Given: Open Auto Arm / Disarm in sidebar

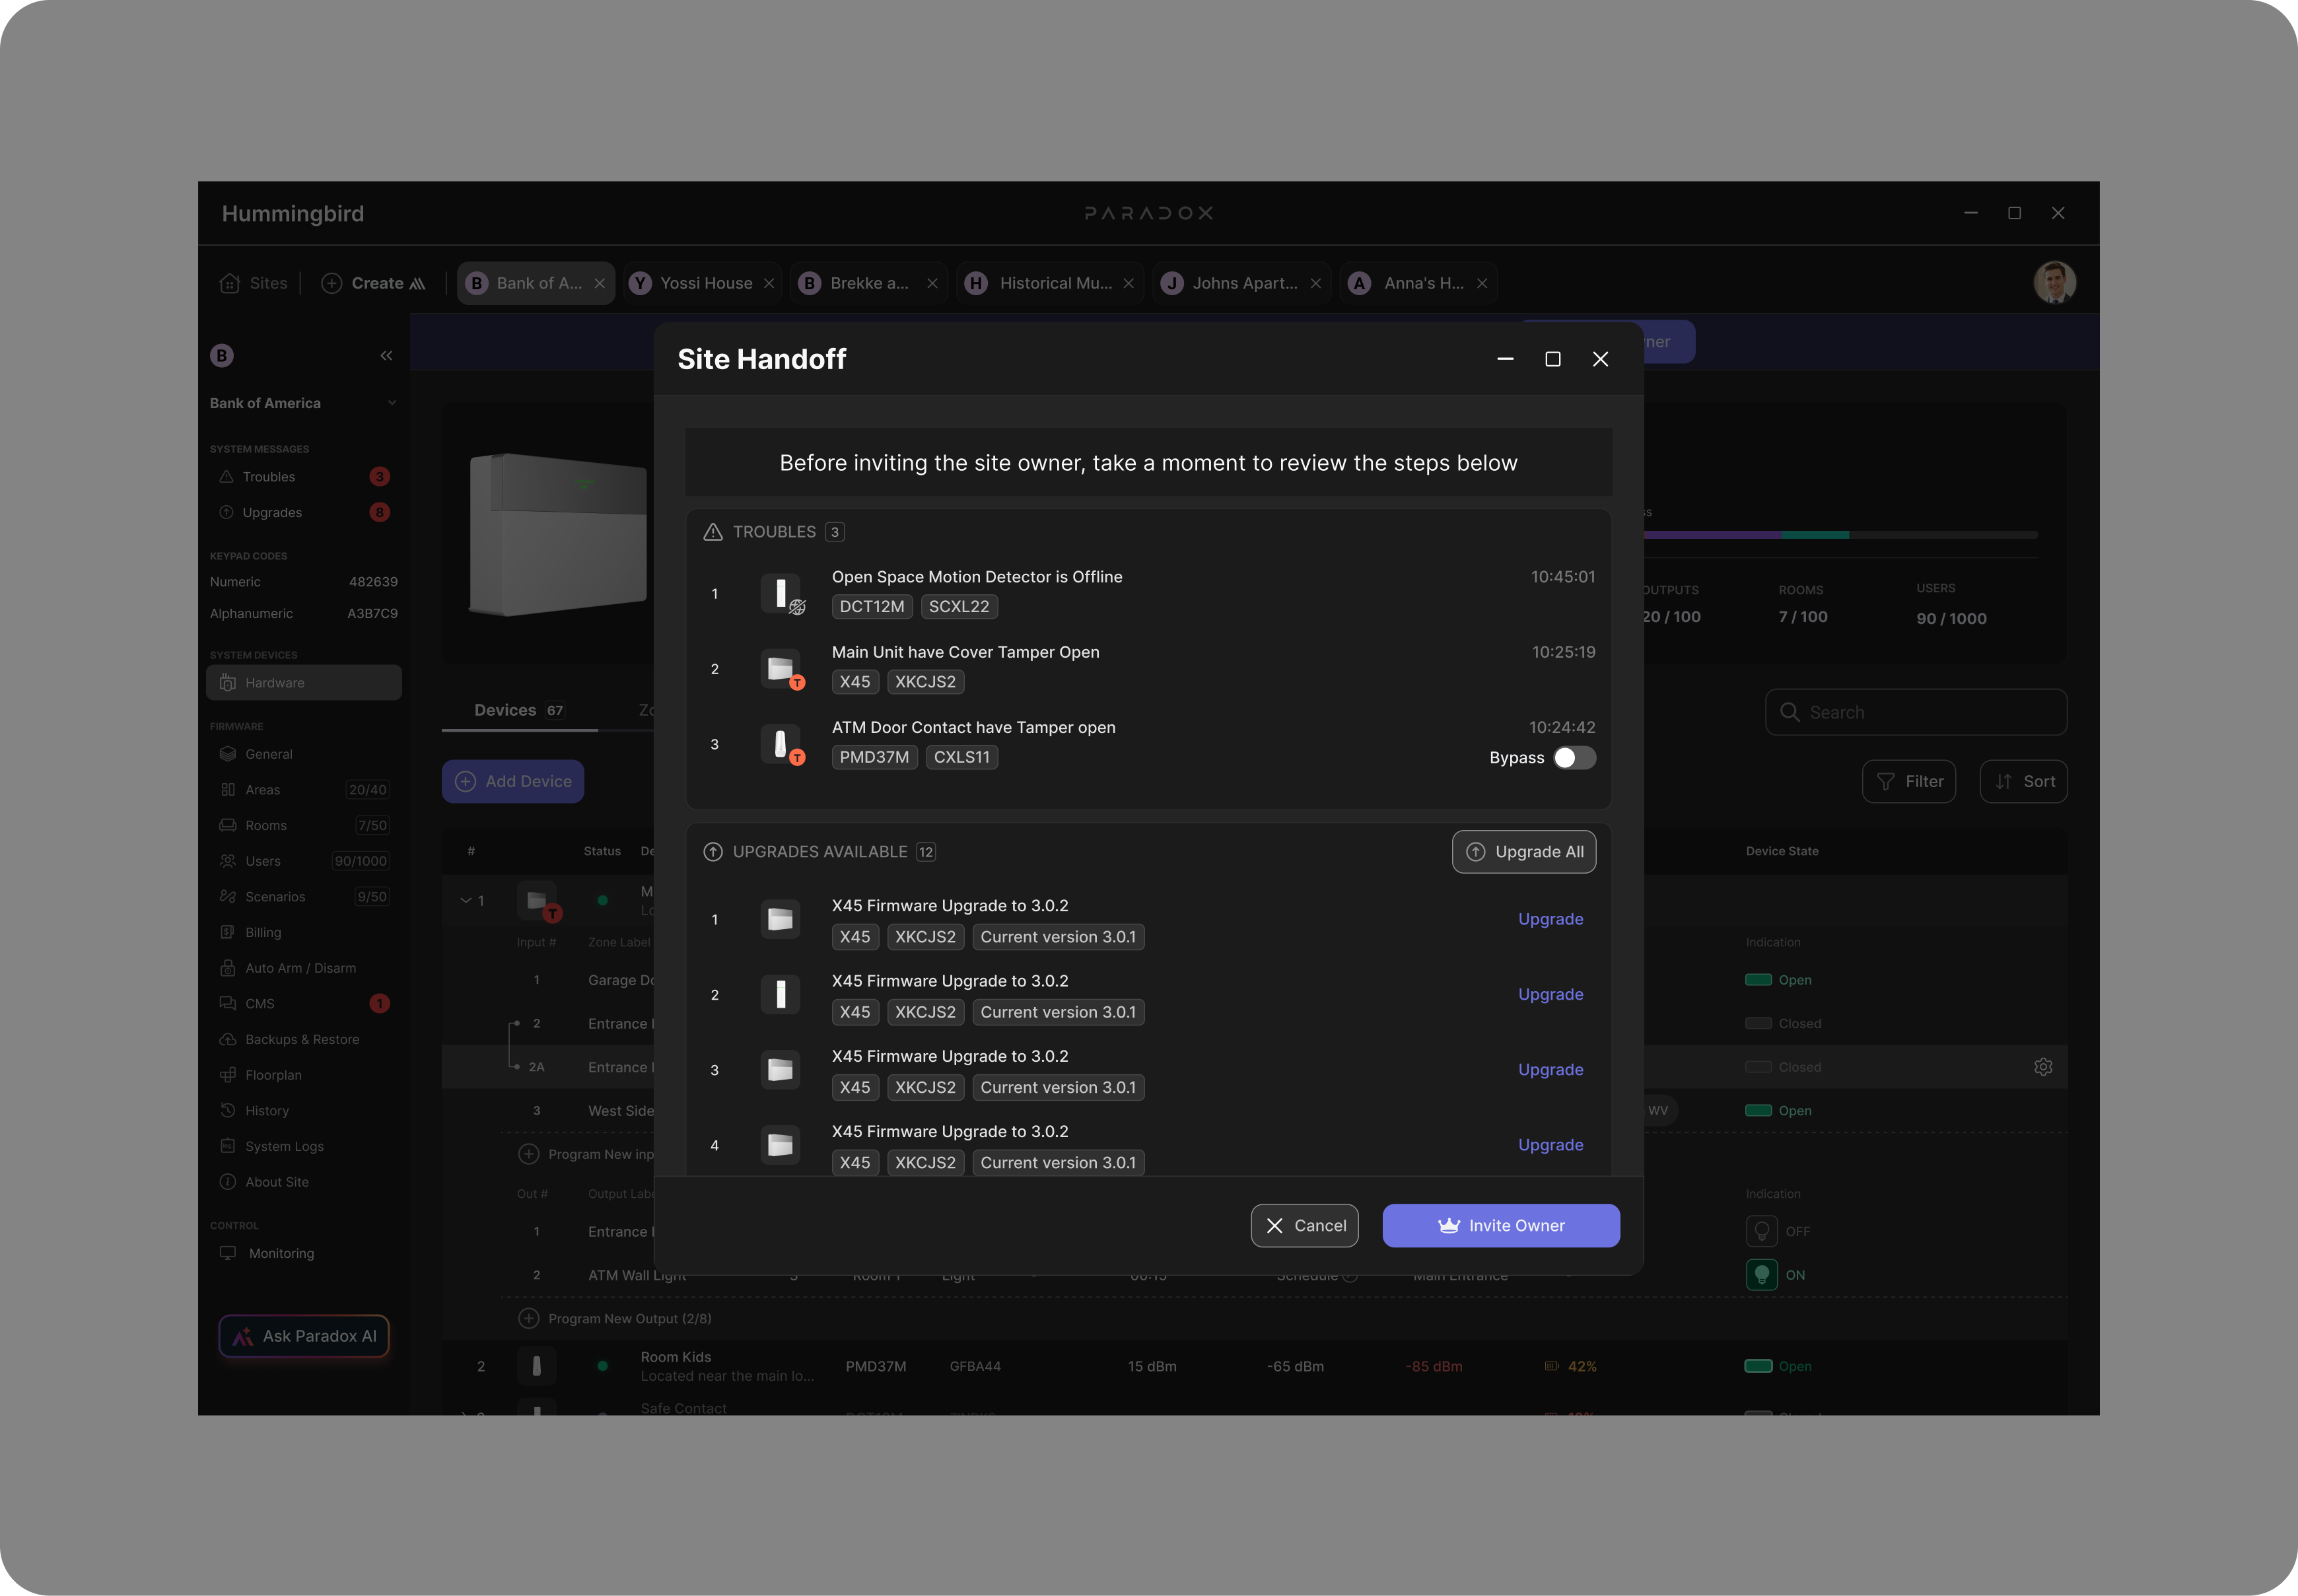Looking at the screenshot, I should coord(303,968).
